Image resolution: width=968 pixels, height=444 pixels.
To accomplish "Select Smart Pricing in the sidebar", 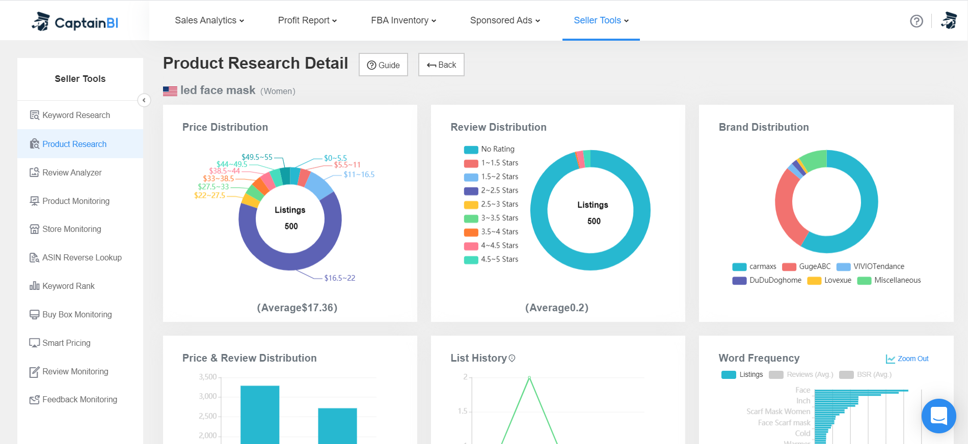I will point(66,343).
